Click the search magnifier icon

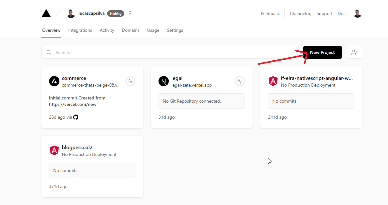tap(49, 52)
